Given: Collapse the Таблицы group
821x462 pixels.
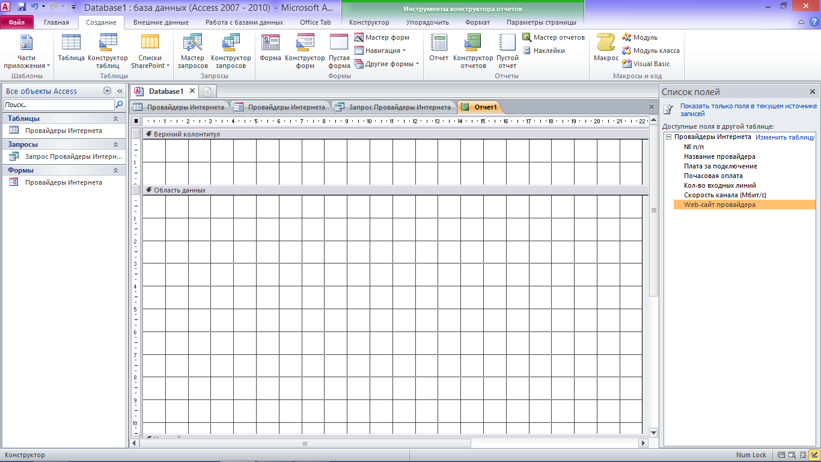Looking at the screenshot, I should (x=116, y=119).
